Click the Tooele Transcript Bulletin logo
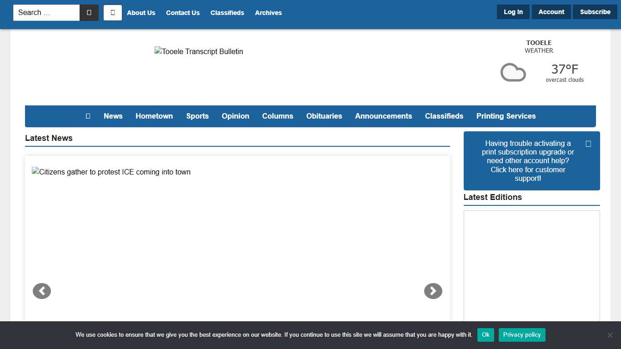 [x=199, y=52]
